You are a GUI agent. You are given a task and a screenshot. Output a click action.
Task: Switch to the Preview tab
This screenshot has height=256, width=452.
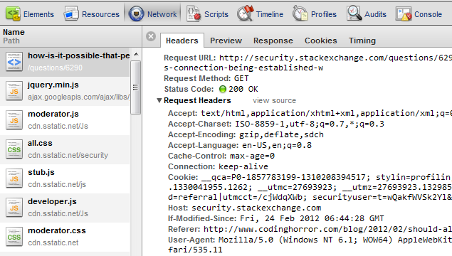pyautogui.click(x=226, y=41)
